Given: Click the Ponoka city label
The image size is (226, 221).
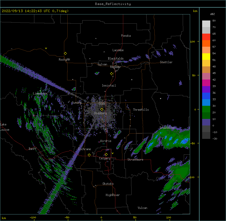Looking at the screenshot, I should [x=126, y=36].
